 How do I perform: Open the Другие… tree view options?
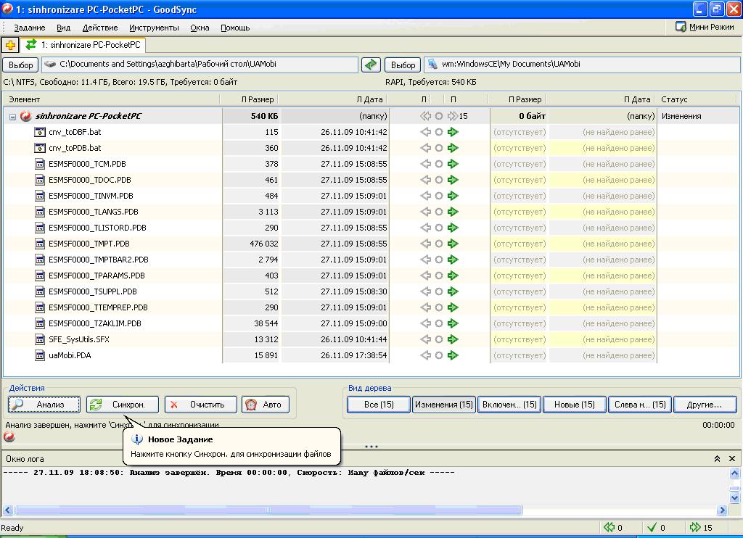pos(705,405)
